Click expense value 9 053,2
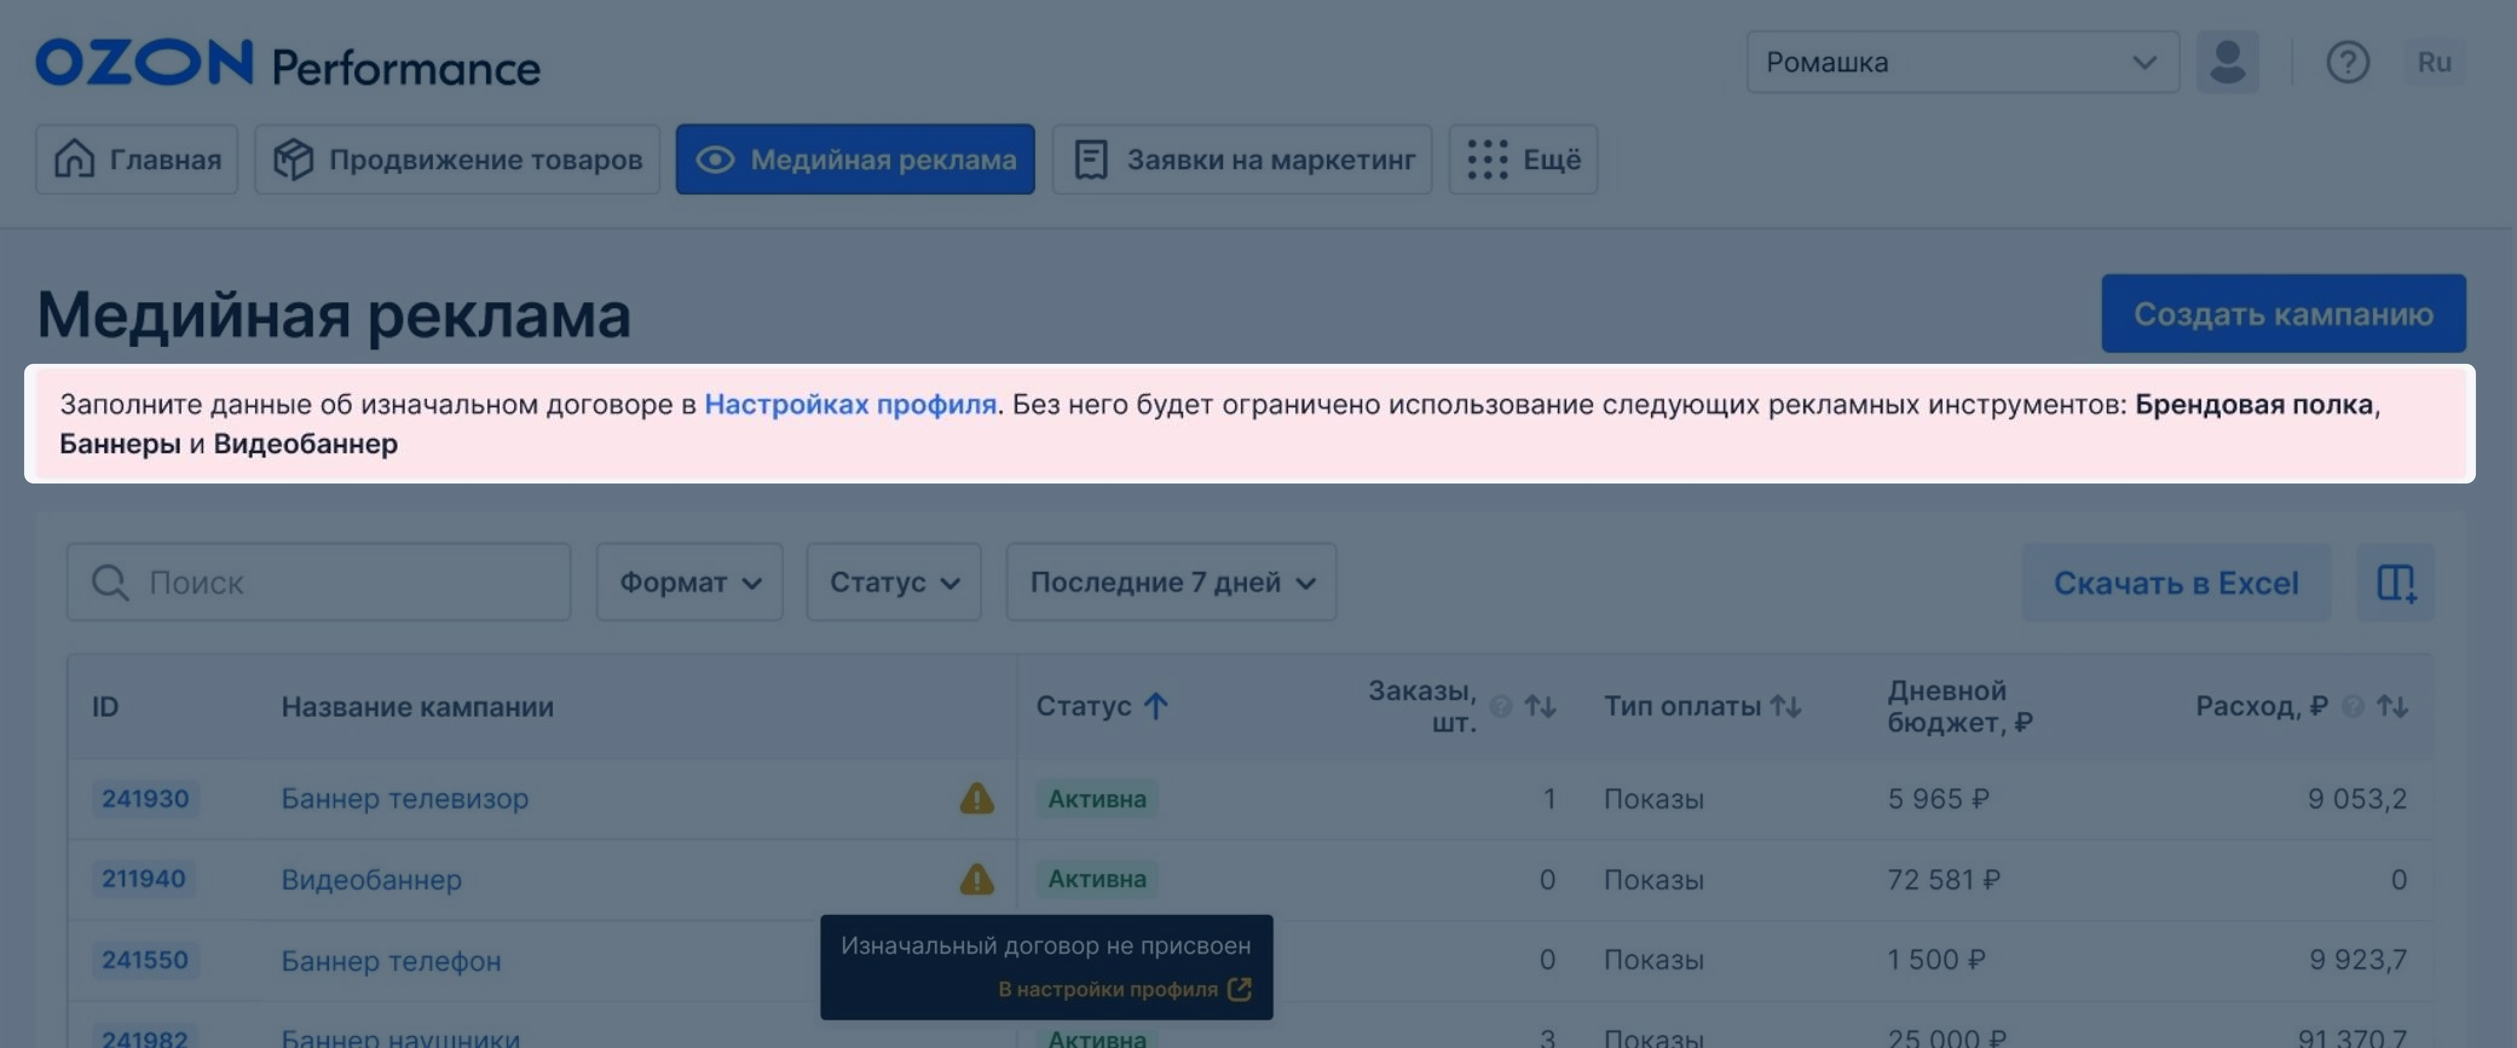This screenshot has height=1048, width=2517. (x=2358, y=799)
